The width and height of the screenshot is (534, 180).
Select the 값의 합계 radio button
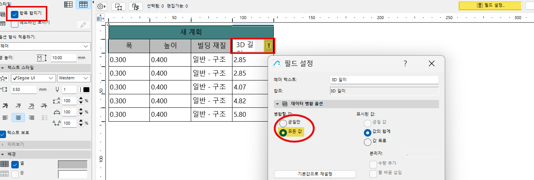368,132
